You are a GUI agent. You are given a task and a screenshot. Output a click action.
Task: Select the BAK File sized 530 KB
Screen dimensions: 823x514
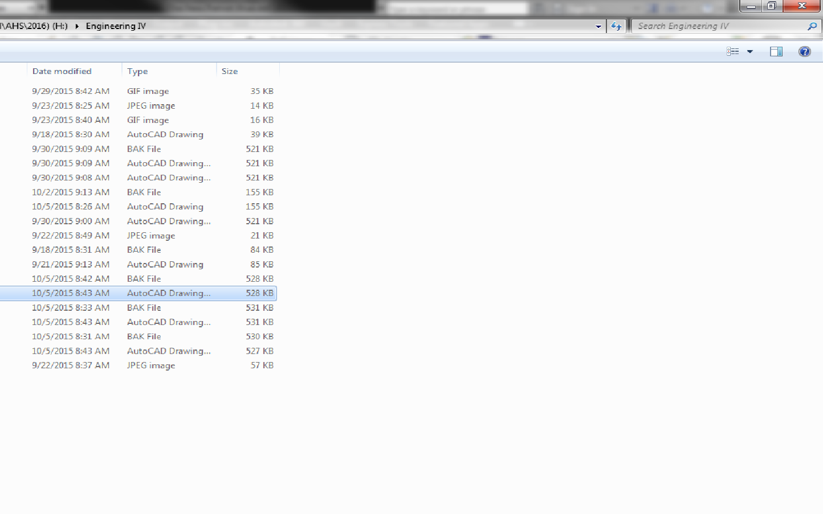pos(138,336)
